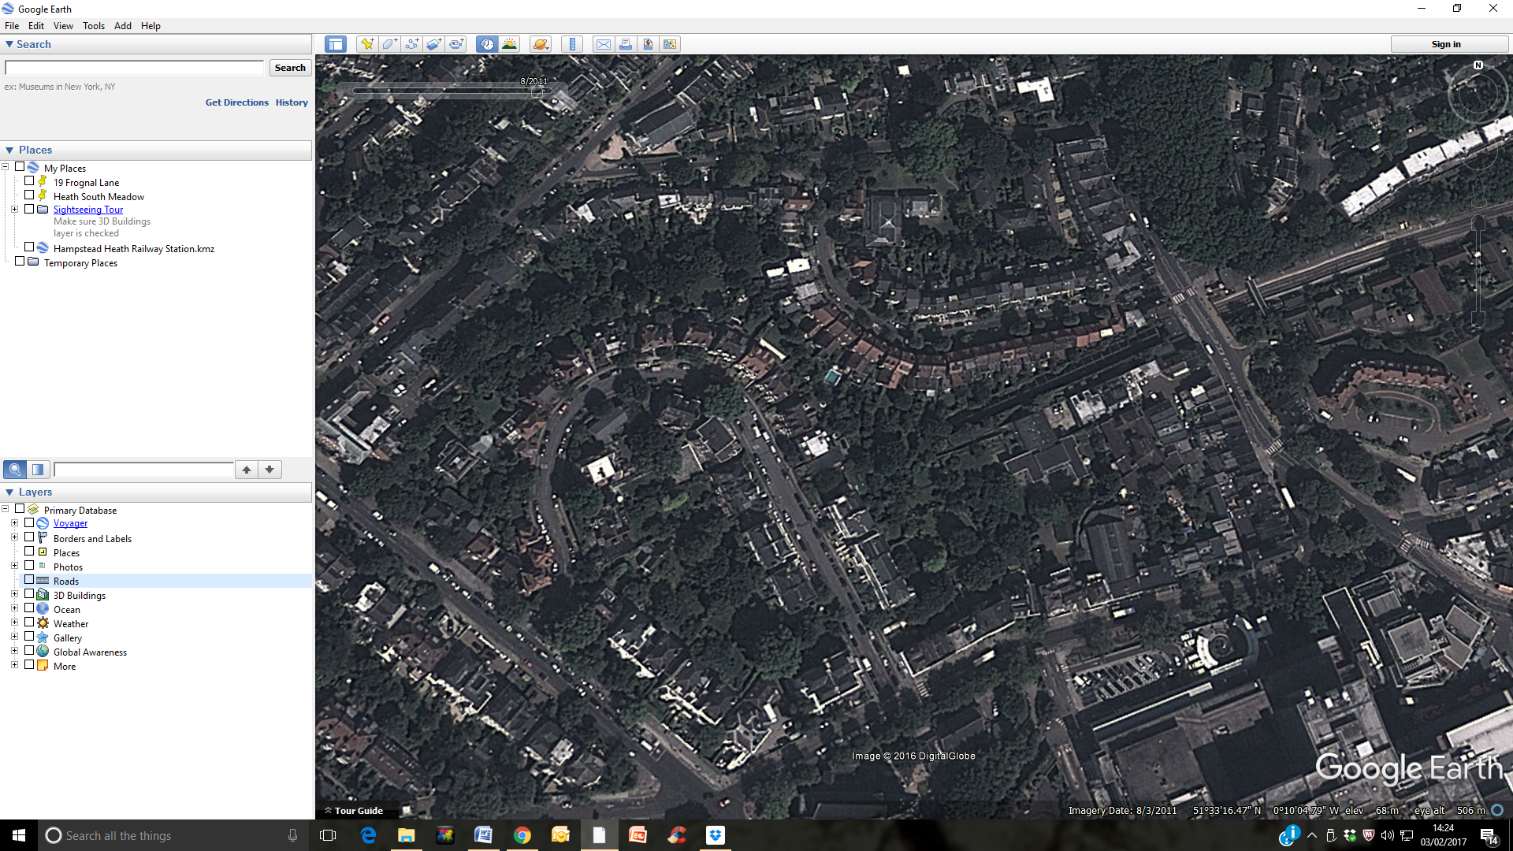Click the Windows Start button

pyautogui.click(x=19, y=835)
